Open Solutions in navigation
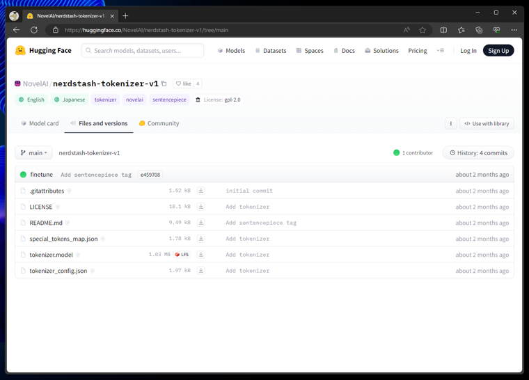 tap(382, 51)
